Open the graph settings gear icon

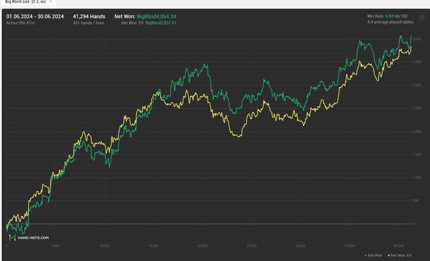coord(422,17)
